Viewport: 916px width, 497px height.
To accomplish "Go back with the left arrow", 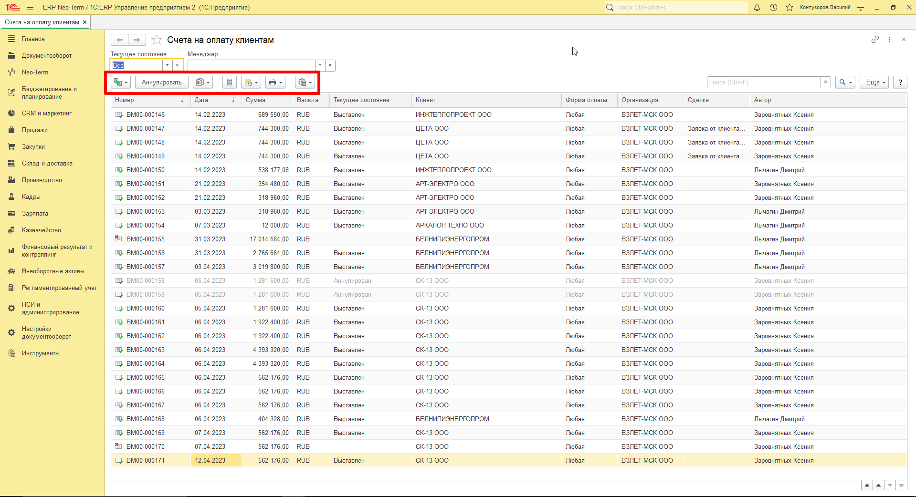I will click(120, 40).
